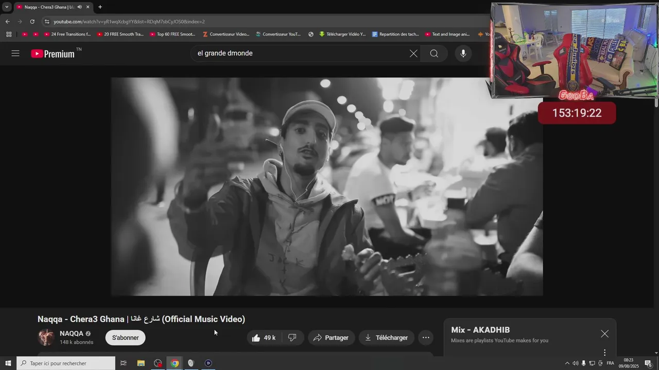The height and width of the screenshot is (370, 659).
Task: Switch to Chrome in the taskbar
Action: 175,363
